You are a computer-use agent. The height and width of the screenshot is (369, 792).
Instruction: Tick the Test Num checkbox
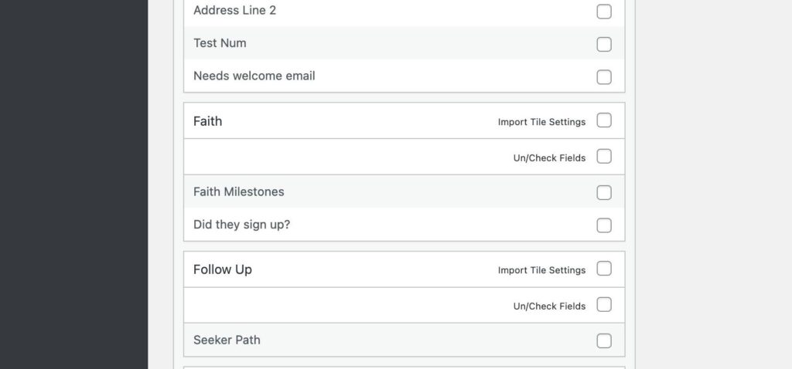coord(604,44)
